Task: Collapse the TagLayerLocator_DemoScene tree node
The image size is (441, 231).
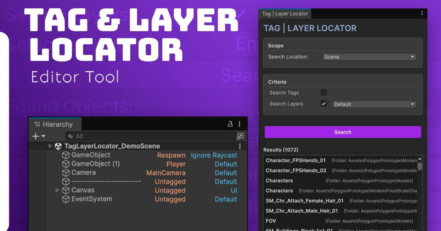Action: tap(50, 146)
